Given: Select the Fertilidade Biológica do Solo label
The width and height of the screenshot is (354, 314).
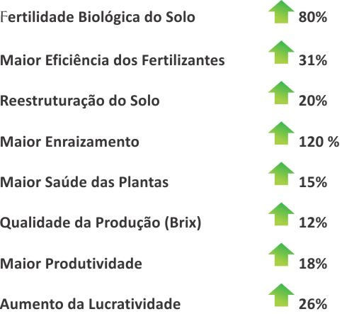Looking at the screenshot, I should point(98,18).
